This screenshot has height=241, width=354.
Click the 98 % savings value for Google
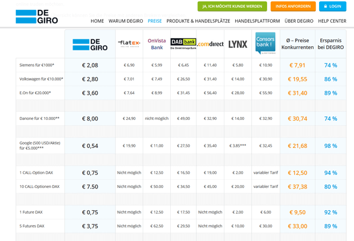(x=331, y=146)
